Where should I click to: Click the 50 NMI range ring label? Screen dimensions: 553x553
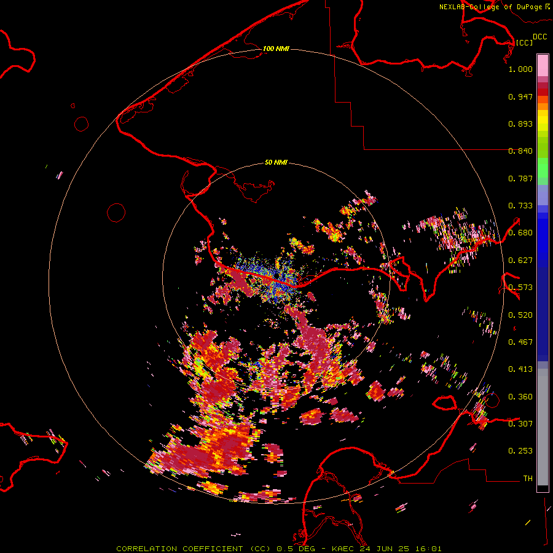click(x=276, y=163)
